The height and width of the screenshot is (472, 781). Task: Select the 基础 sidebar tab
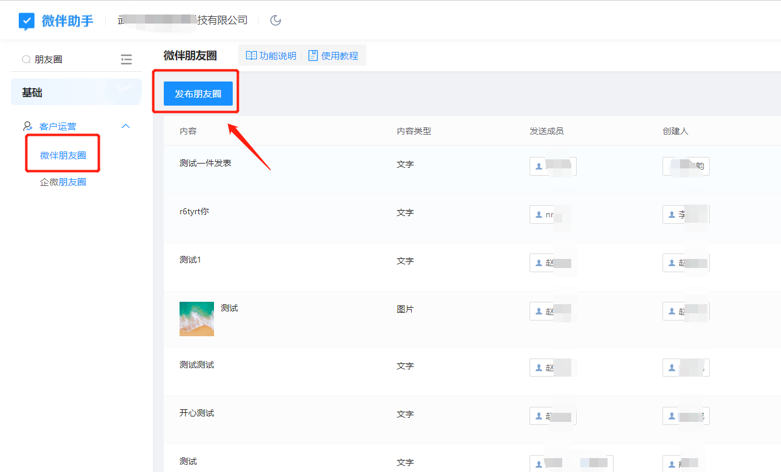pyautogui.click(x=76, y=92)
